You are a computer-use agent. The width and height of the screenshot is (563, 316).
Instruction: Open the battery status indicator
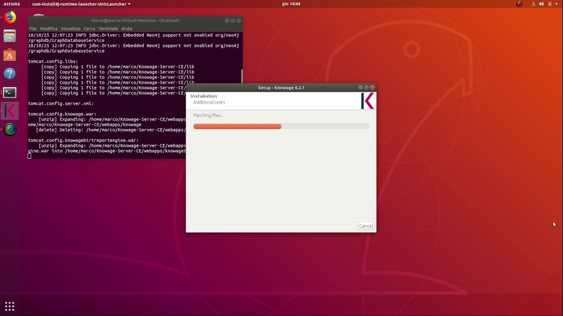point(550,4)
